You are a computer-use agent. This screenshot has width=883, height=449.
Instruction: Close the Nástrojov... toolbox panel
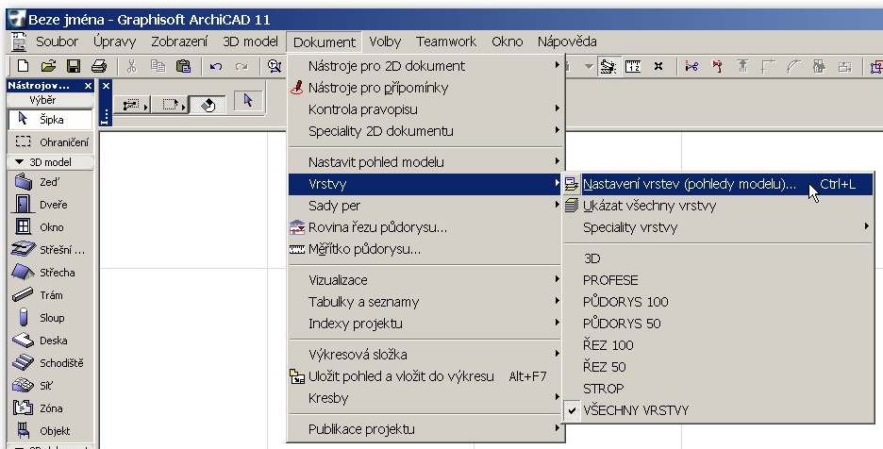(88, 86)
